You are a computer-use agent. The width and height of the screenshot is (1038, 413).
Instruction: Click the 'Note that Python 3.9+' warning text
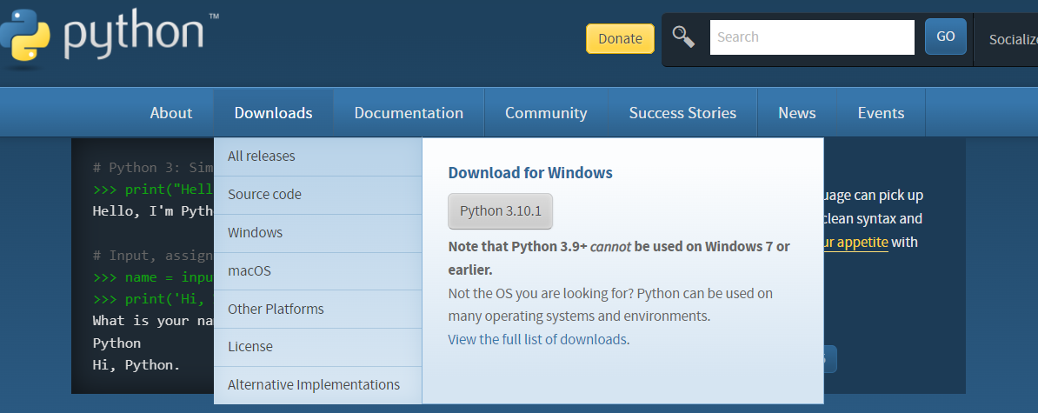coord(619,258)
